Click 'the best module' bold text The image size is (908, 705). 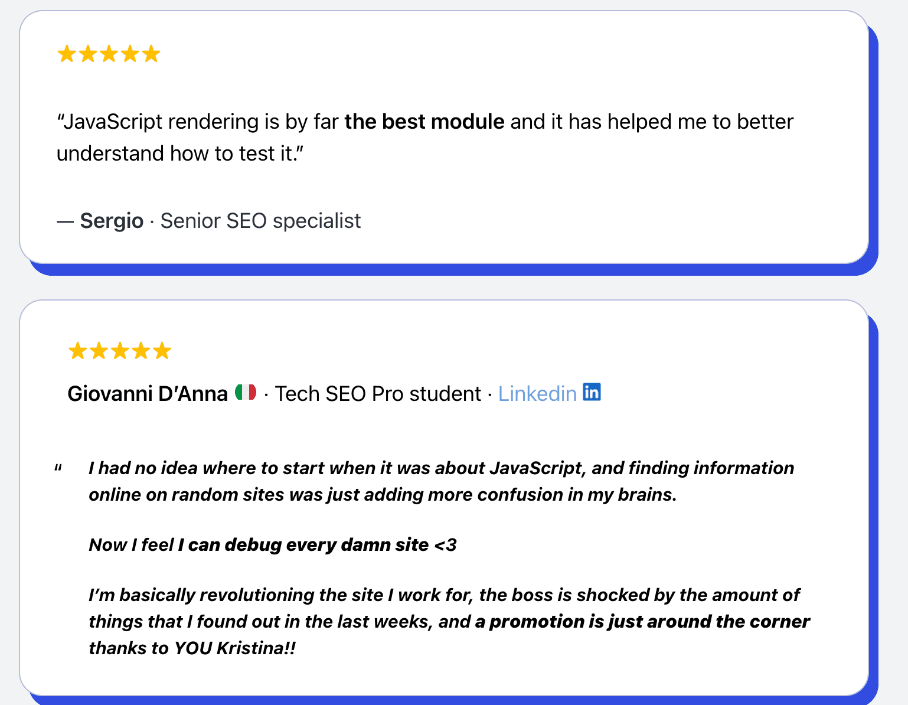[x=424, y=122]
